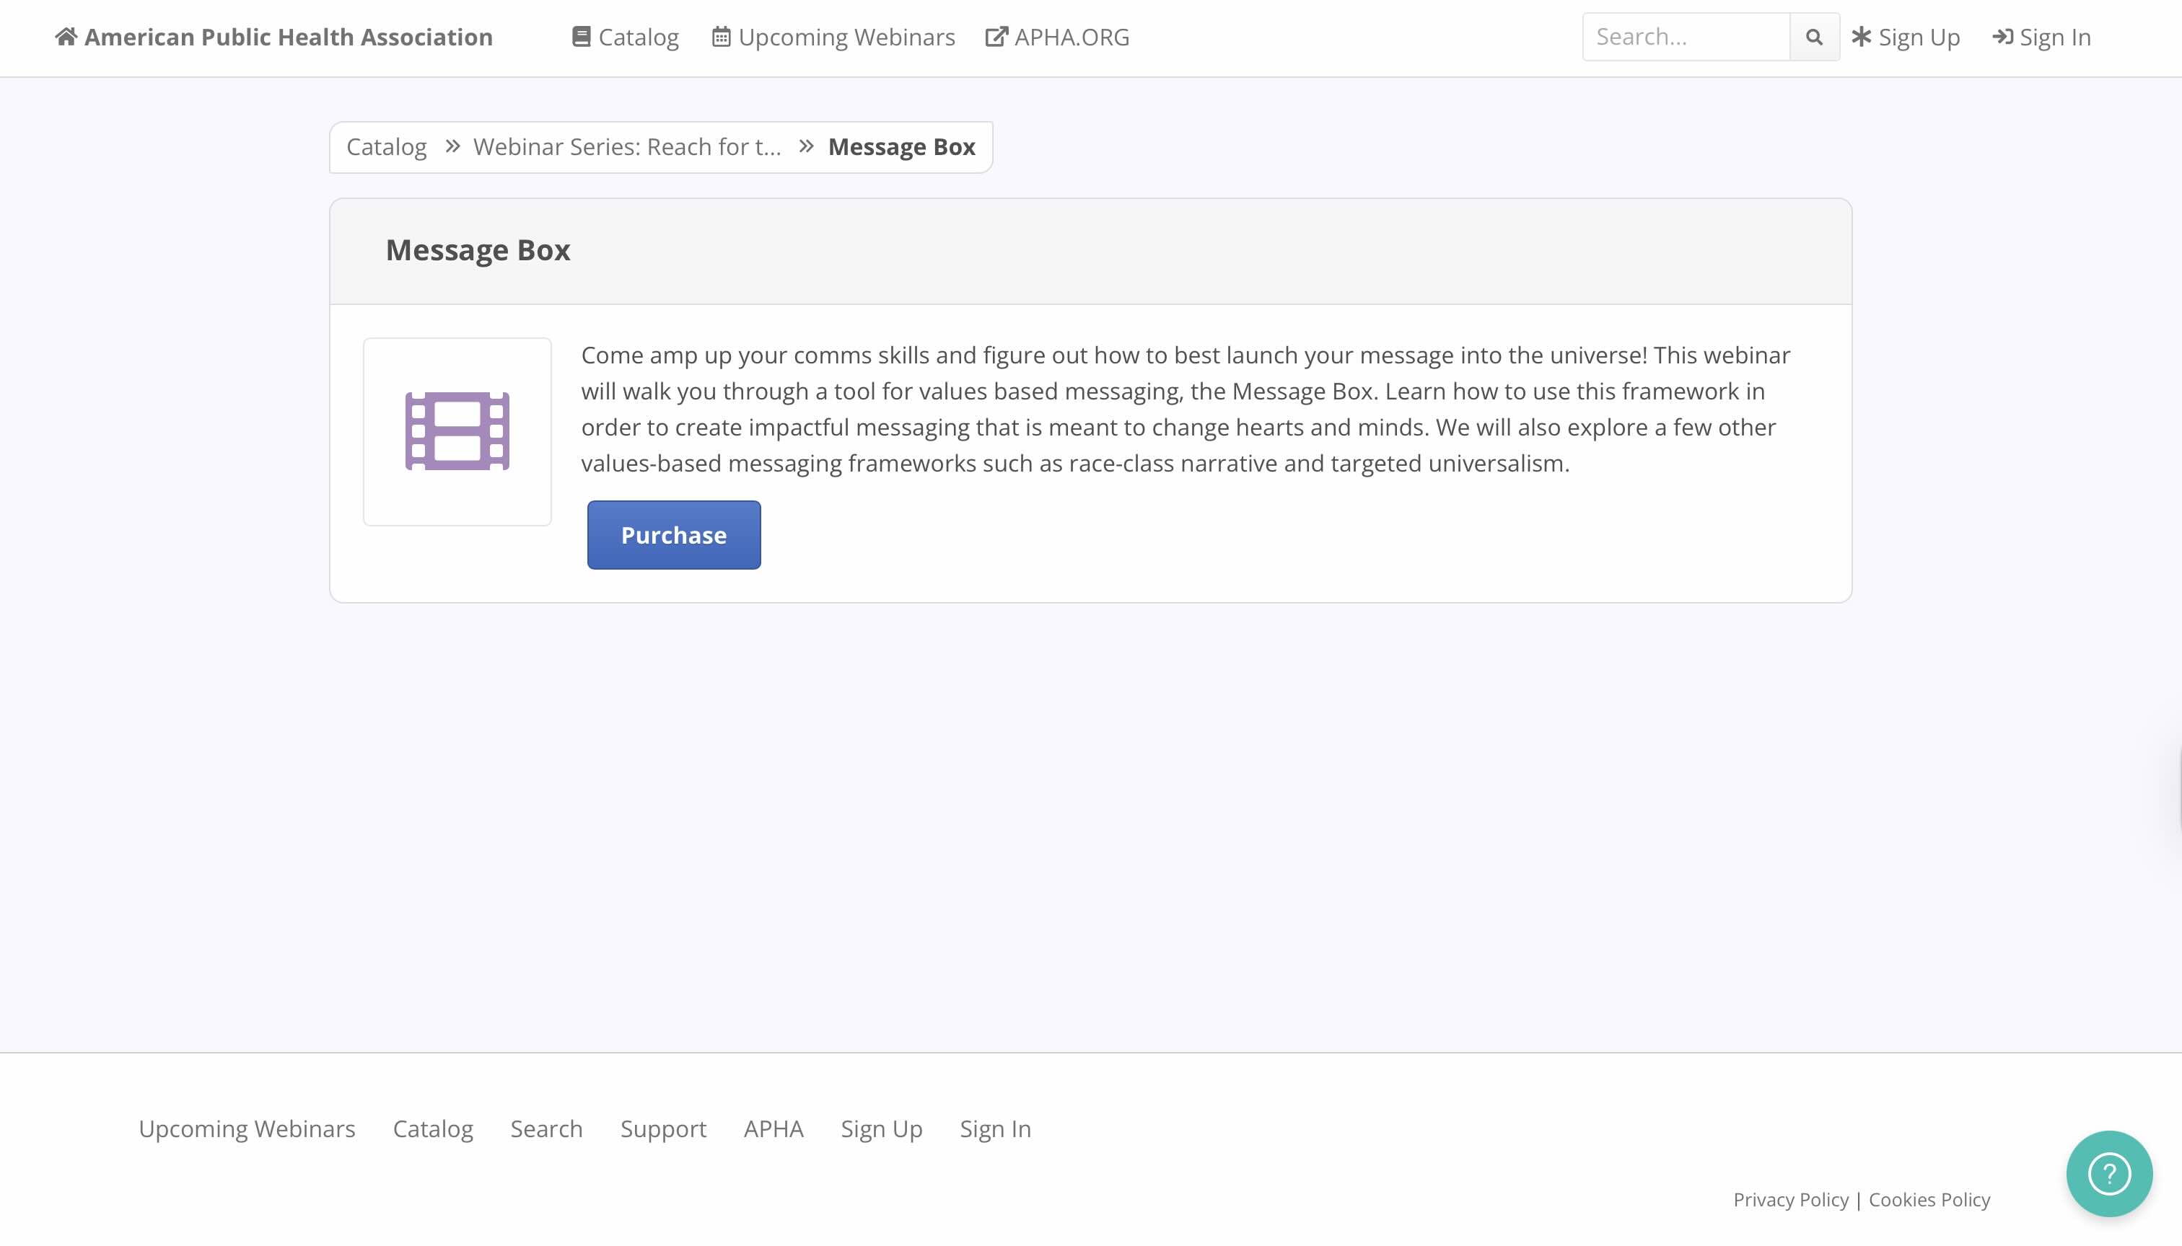
Task: Click the home icon beside American Public Health Association
Action: click(66, 37)
